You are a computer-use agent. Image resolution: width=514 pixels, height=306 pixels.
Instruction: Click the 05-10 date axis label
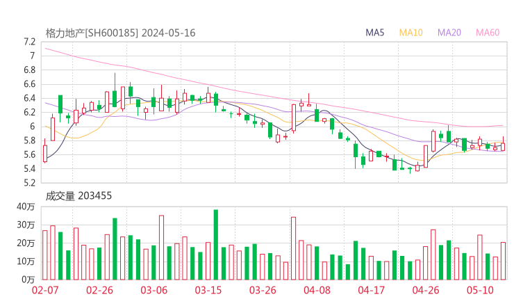(x=480, y=290)
